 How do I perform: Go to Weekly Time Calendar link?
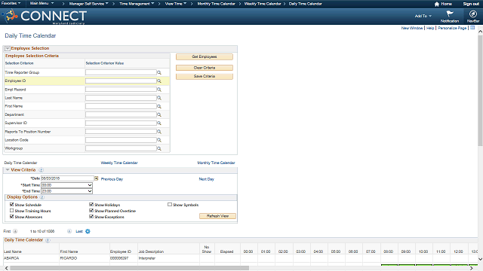119,163
